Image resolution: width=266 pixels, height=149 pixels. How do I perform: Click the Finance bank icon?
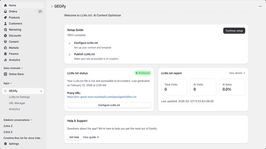coord(5,54)
